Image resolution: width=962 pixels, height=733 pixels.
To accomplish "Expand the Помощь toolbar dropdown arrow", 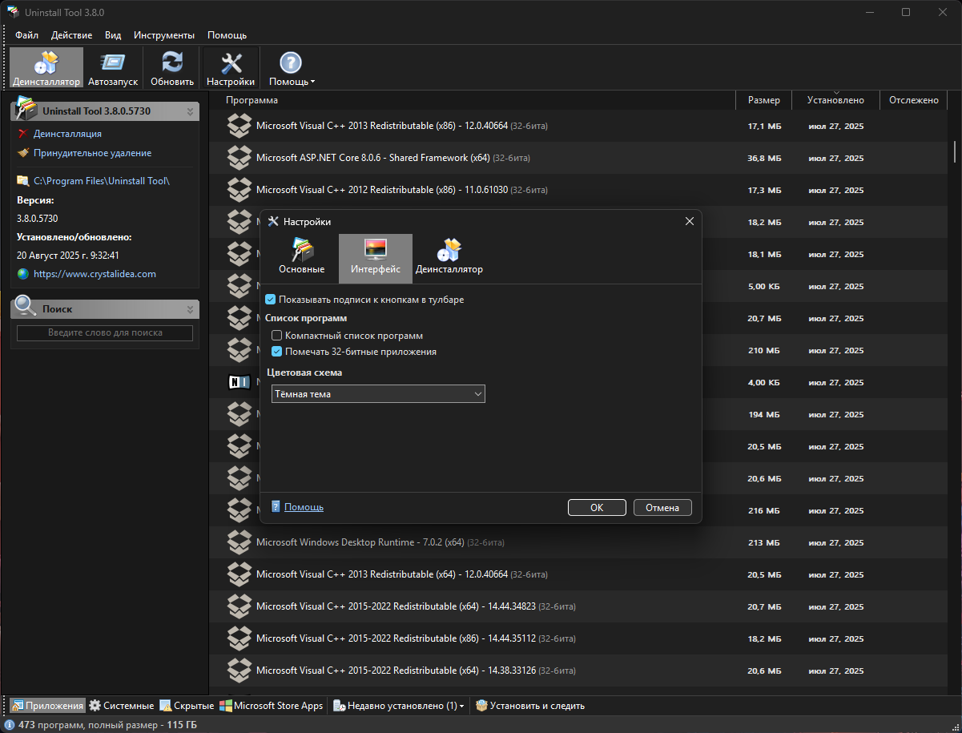I will click(312, 82).
